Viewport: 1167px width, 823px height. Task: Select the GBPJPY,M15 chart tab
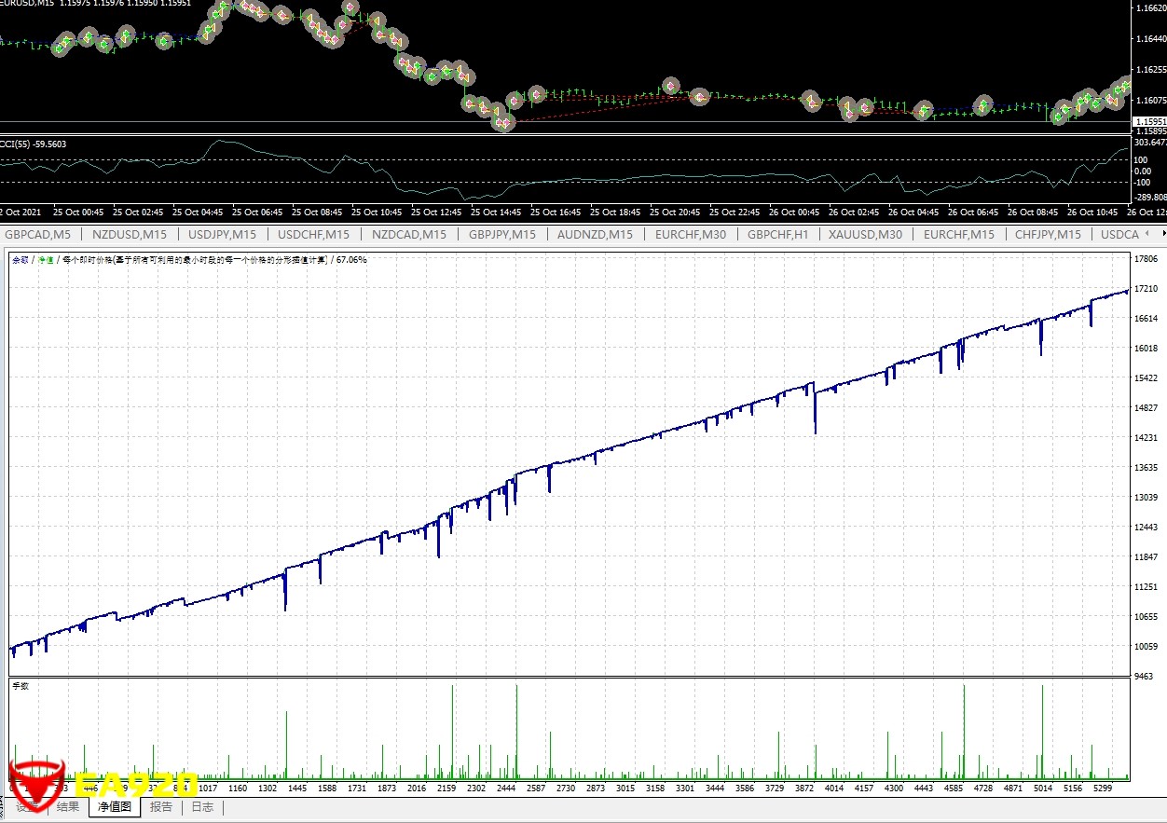[x=502, y=235]
